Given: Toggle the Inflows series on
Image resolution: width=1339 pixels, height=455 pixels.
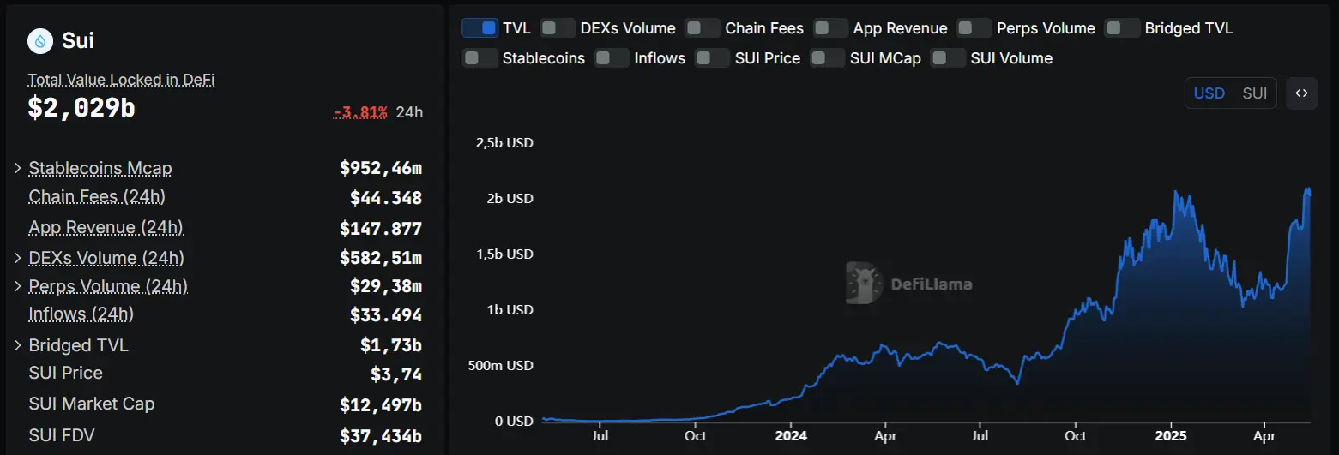Looking at the screenshot, I should pos(612,58).
